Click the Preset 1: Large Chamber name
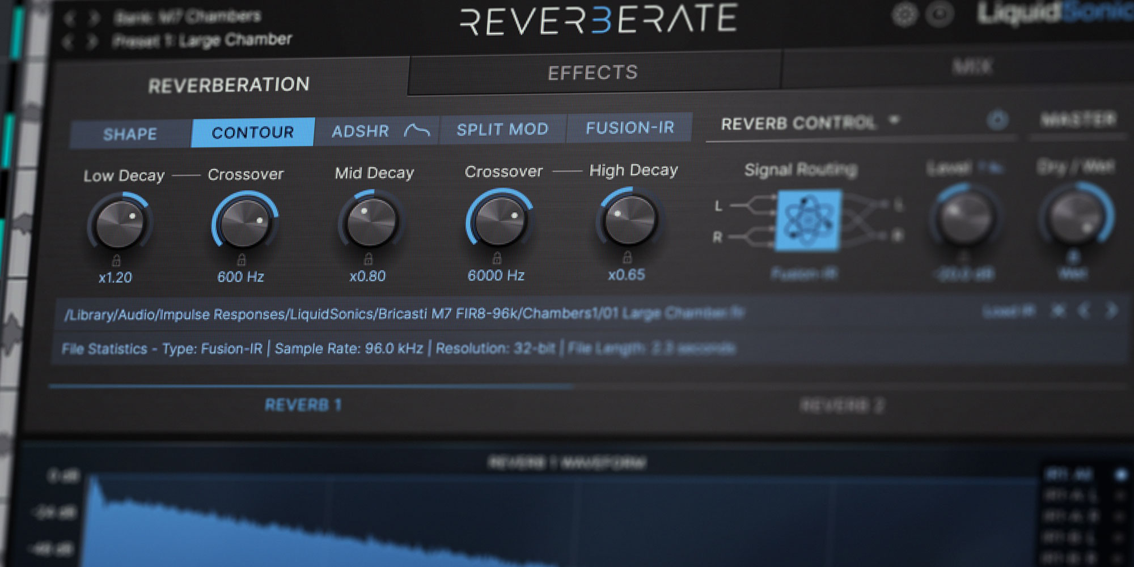Screen dimensions: 1134x567 point(202,40)
